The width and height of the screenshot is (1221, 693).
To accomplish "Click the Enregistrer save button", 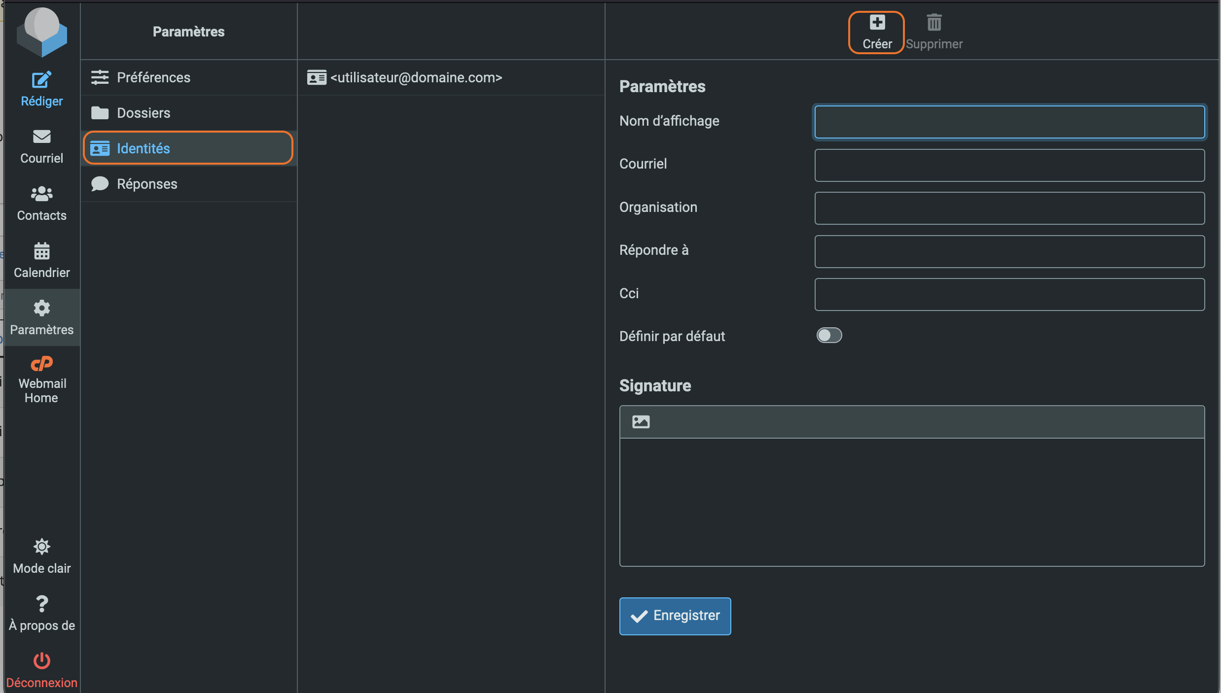I will tap(675, 616).
